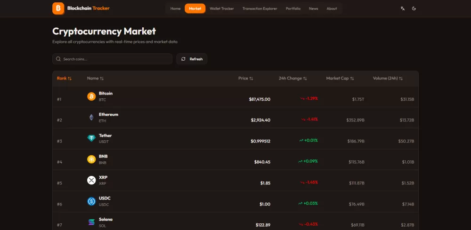Click Ethereum market cap $352.89B
The height and width of the screenshot is (230, 471).
tap(355, 120)
